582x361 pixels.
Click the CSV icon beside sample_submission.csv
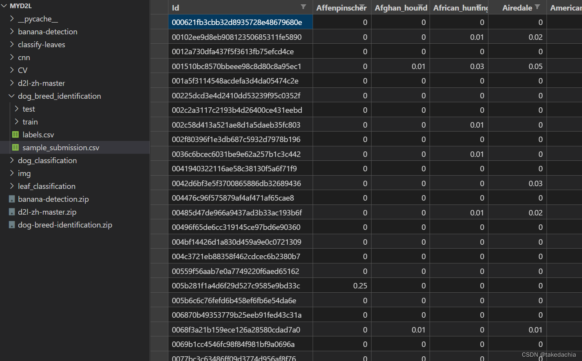pos(16,148)
